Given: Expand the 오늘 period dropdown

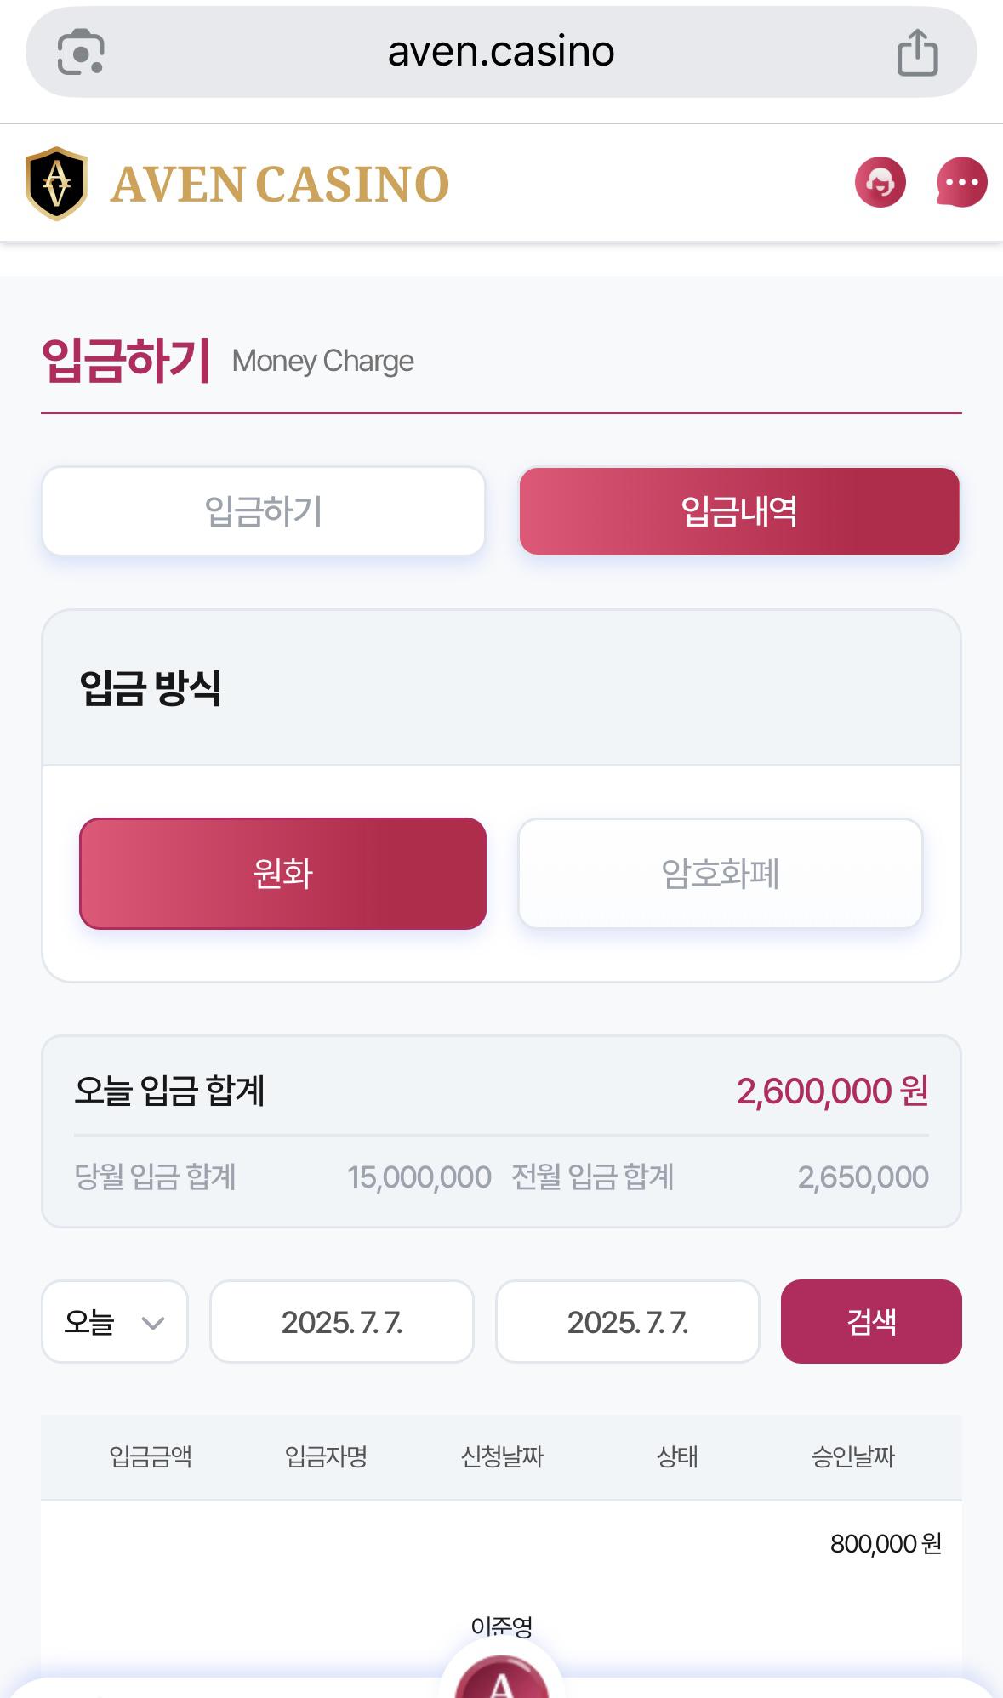Looking at the screenshot, I should coord(115,1322).
